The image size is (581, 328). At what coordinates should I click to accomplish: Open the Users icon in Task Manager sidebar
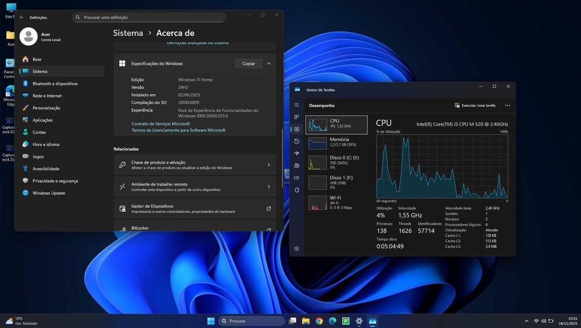pyautogui.click(x=296, y=166)
